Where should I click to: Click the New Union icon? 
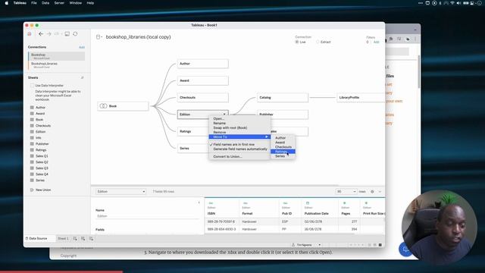pyautogui.click(x=32, y=190)
